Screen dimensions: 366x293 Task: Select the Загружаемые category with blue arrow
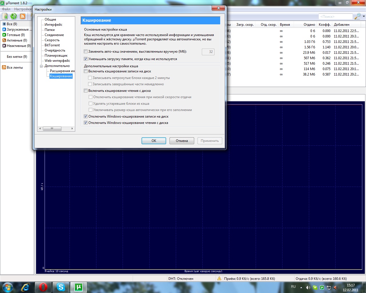17,29
